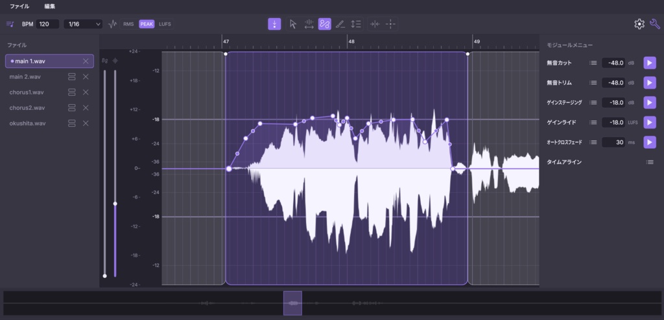
Task: Remove chorus2.wav with its X button
Action: (86, 108)
